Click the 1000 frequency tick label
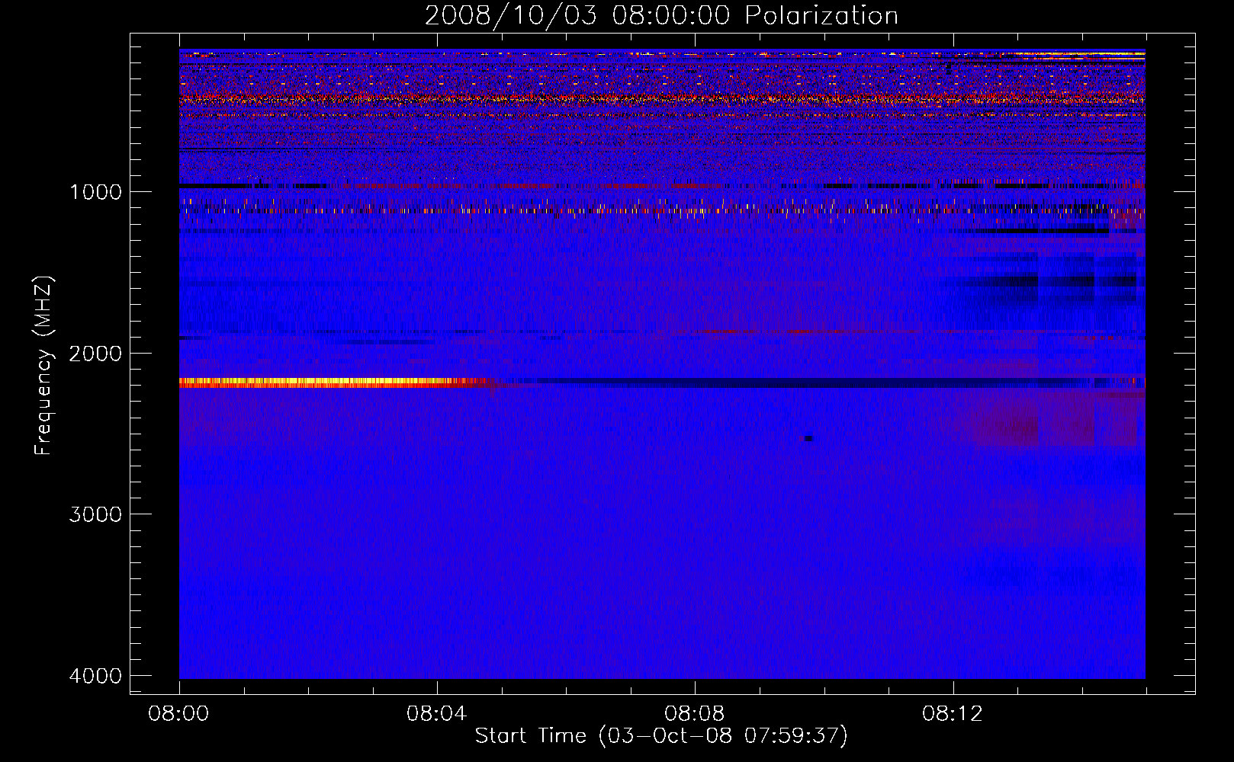The image size is (1234, 762). (x=96, y=192)
